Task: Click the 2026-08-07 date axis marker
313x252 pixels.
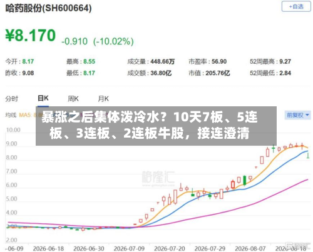Action: [250, 248]
